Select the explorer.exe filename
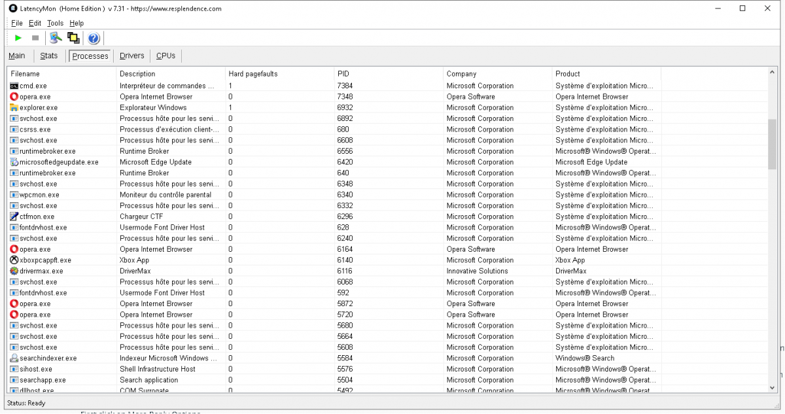This screenshot has width=785, height=414. pyautogui.click(x=39, y=107)
